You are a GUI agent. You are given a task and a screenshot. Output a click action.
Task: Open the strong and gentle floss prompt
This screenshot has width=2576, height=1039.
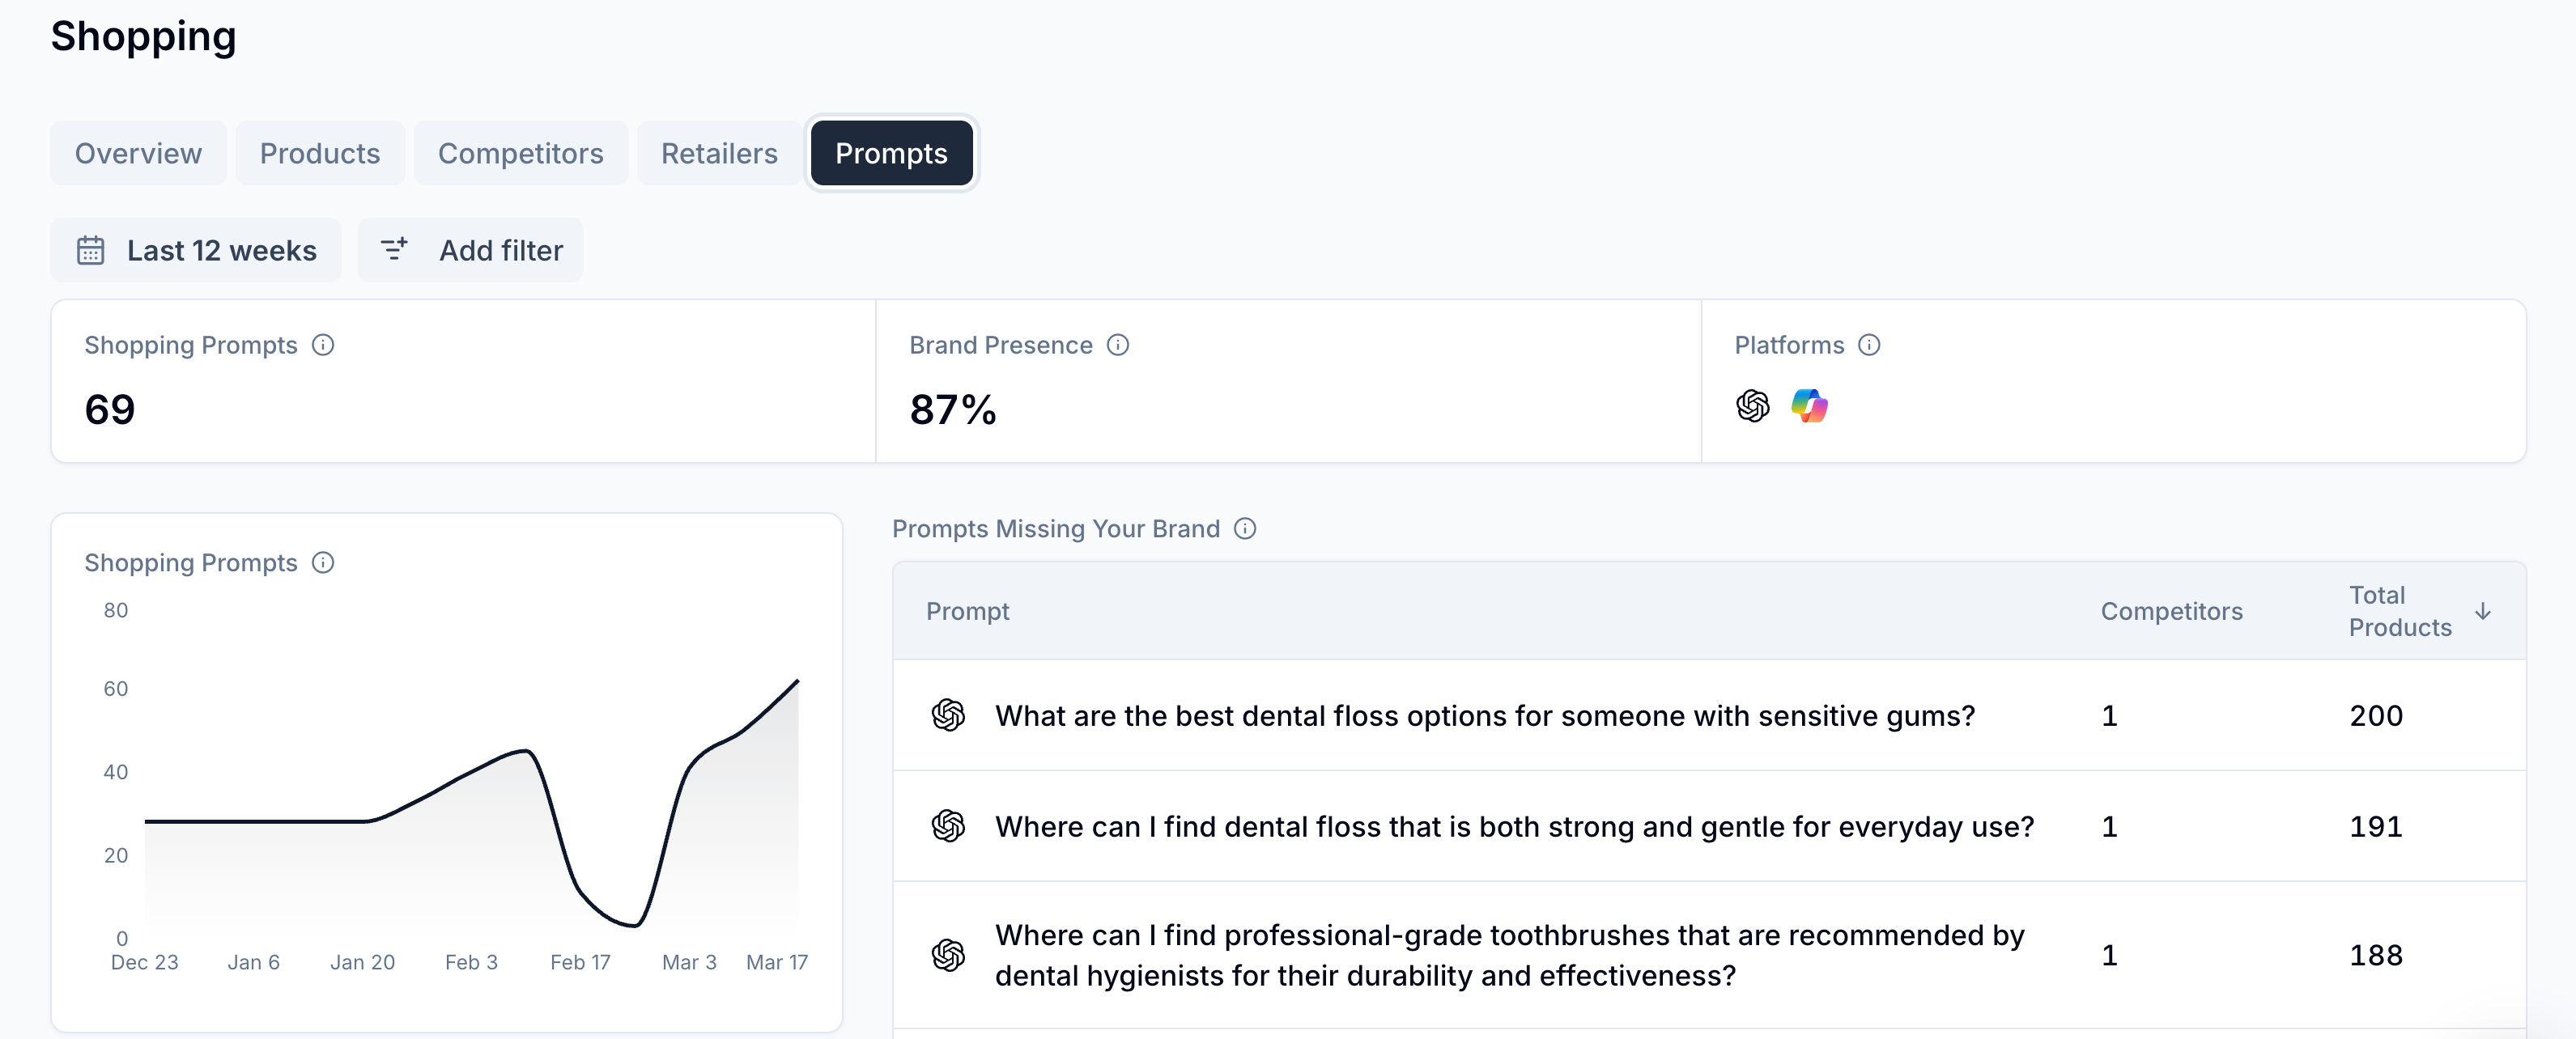1514,827
